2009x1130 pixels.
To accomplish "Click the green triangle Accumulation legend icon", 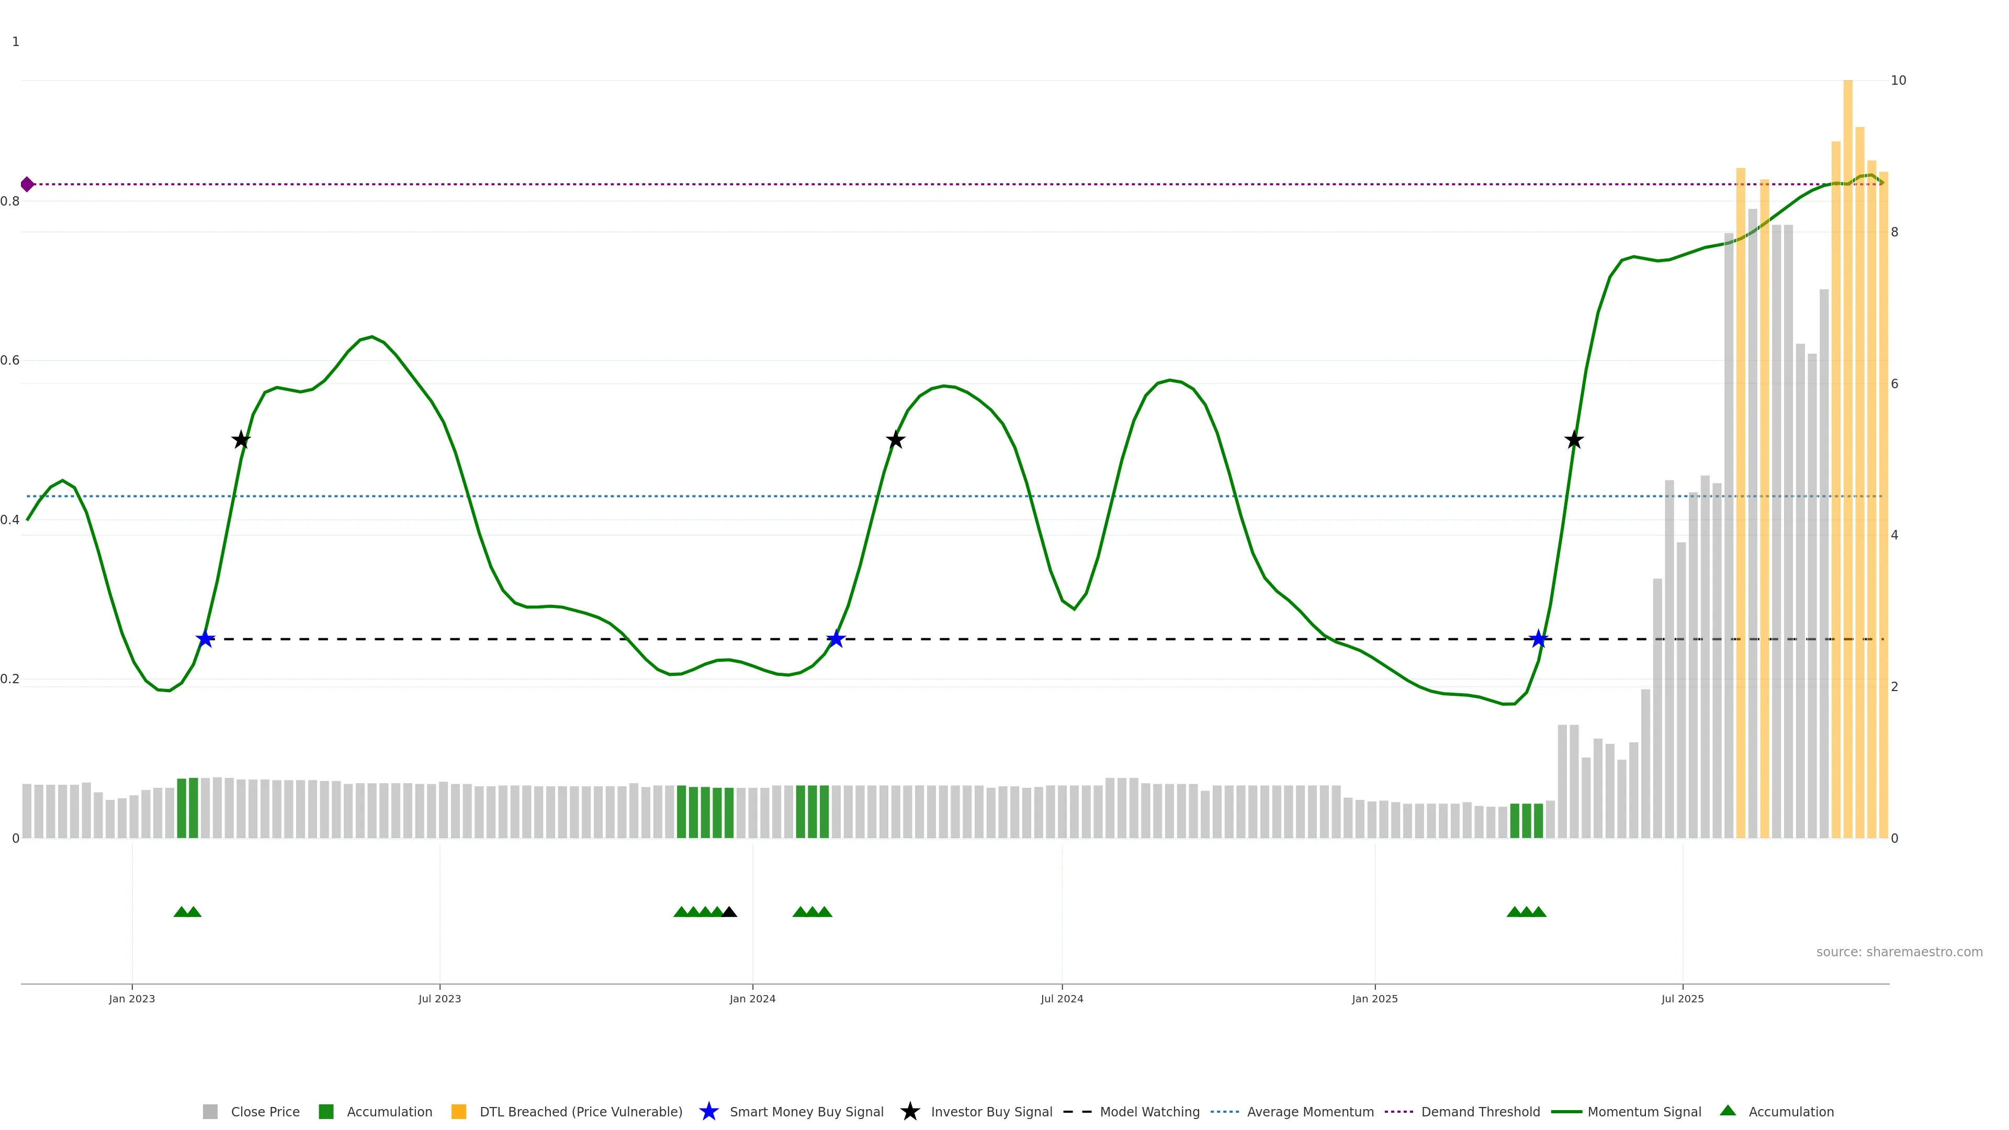I will tap(1728, 1111).
